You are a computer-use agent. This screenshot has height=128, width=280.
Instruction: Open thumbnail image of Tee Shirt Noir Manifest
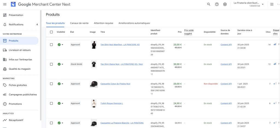click(94, 45)
